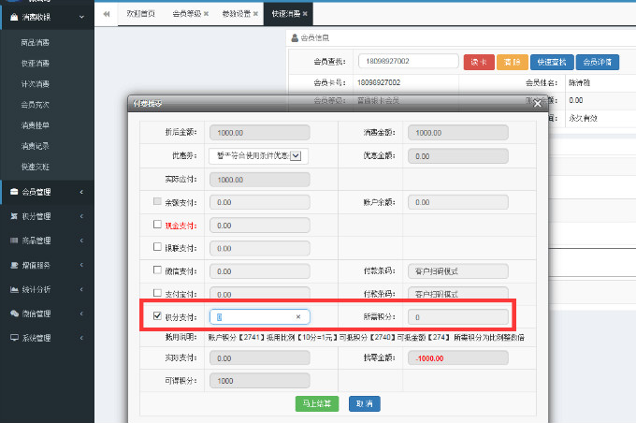Click the blue 会员详情 button
This screenshot has height=423, width=636.
click(x=598, y=62)
